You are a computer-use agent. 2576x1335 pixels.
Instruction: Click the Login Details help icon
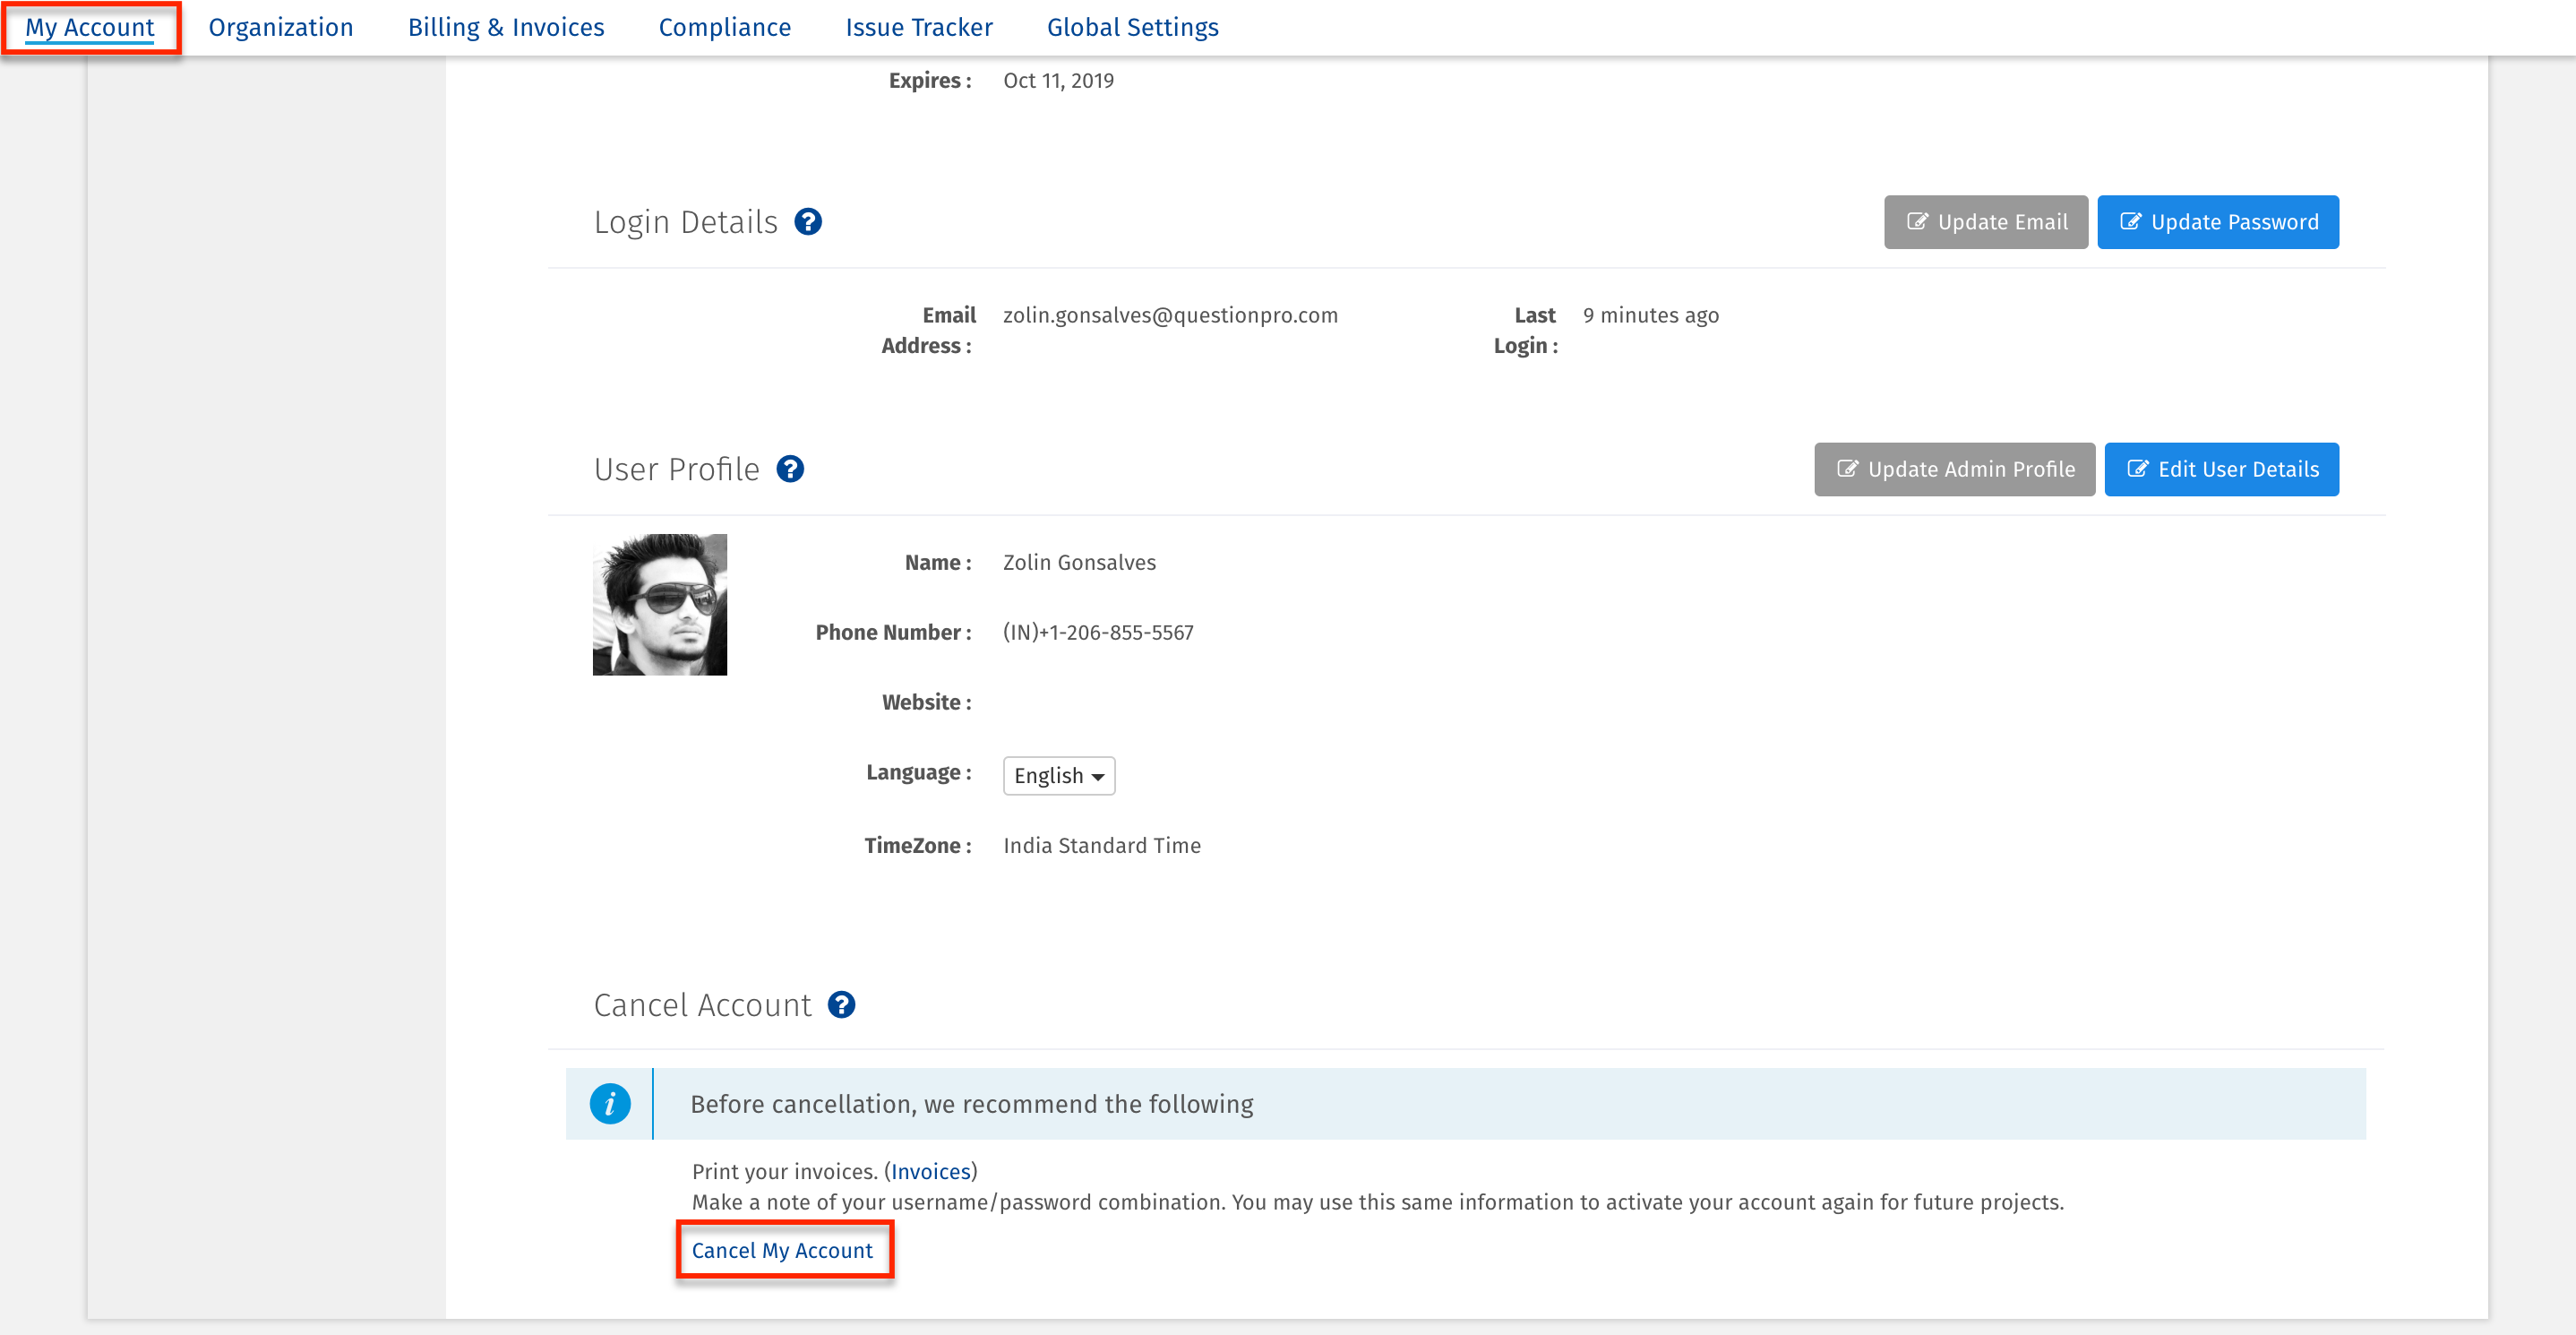pos(808,221)
